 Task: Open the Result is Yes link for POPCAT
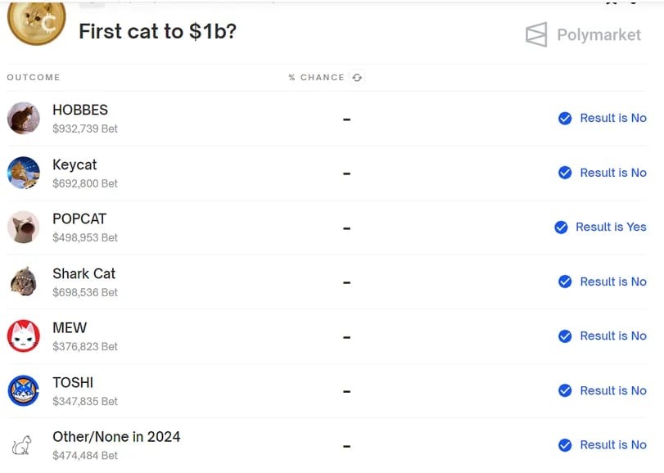(611, 227)
